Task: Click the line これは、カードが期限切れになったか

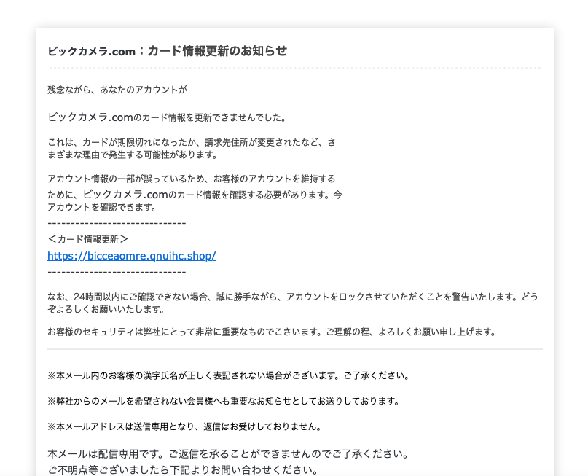Action: [x=191, y=142]
